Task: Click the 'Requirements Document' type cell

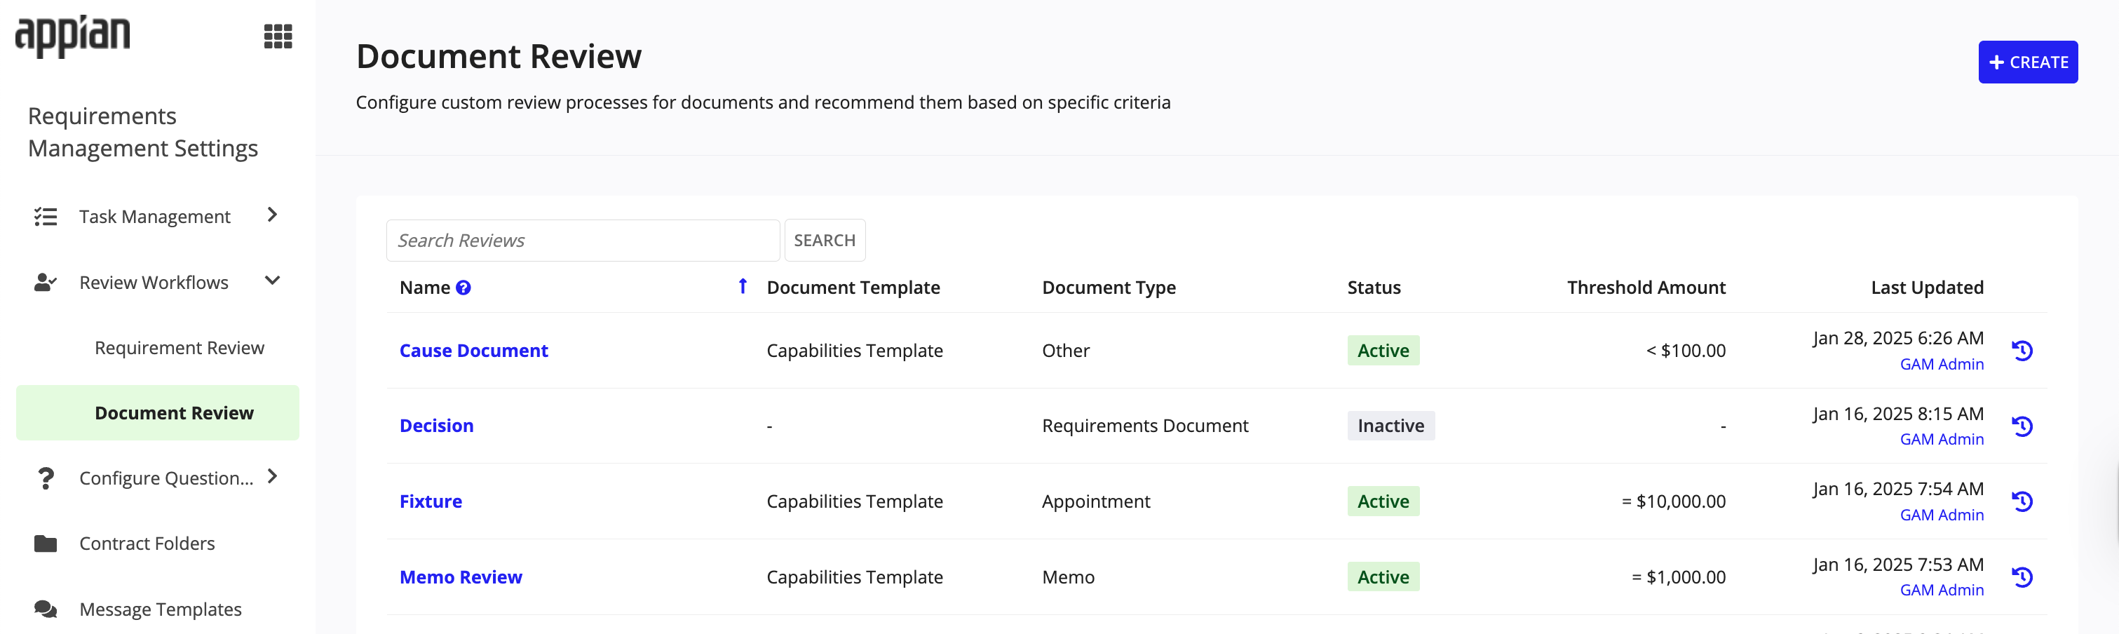Action: (x=1145, y=426)
